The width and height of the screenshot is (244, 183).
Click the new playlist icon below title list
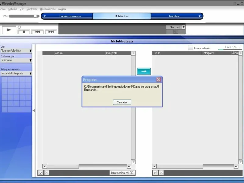(156, 173)
